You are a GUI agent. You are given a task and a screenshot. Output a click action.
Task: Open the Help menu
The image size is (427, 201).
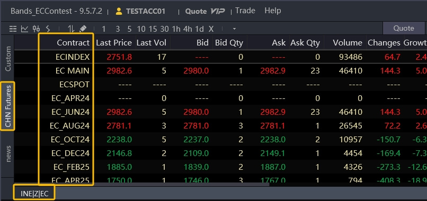pos(273,11)
